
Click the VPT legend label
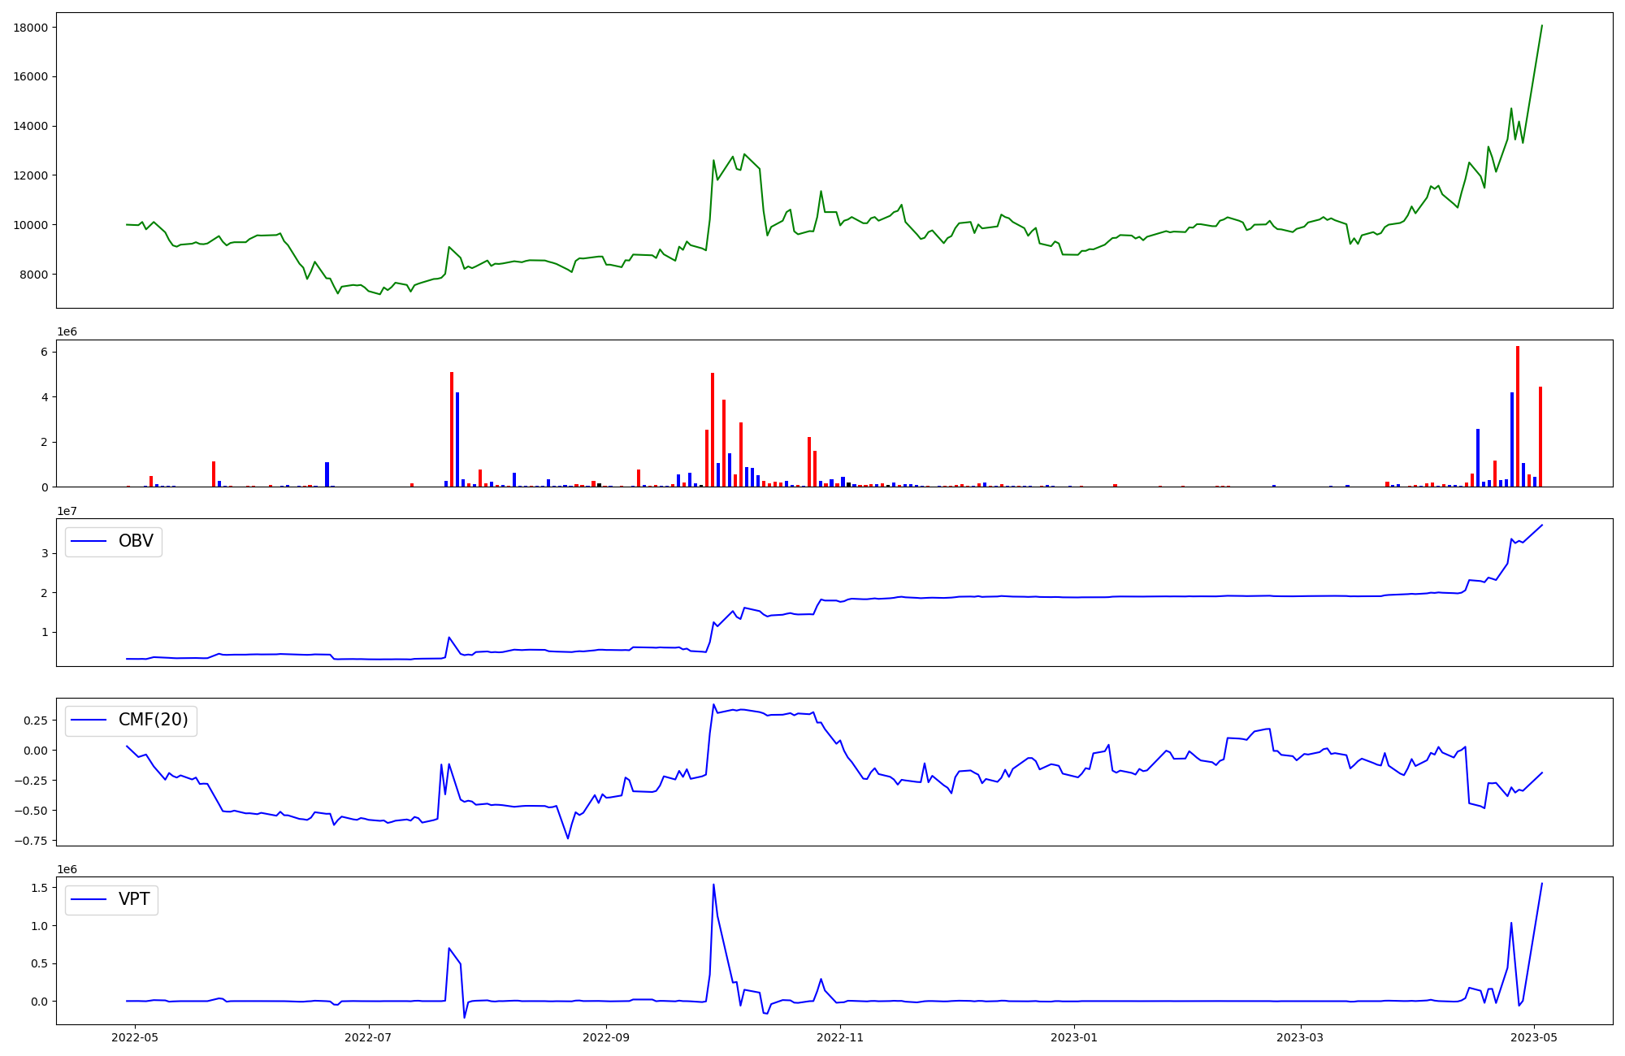[x=134, y=899]
